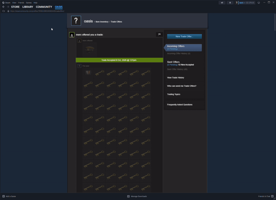Open View Trade History
276x200 pixels.
tap(175, 77)
